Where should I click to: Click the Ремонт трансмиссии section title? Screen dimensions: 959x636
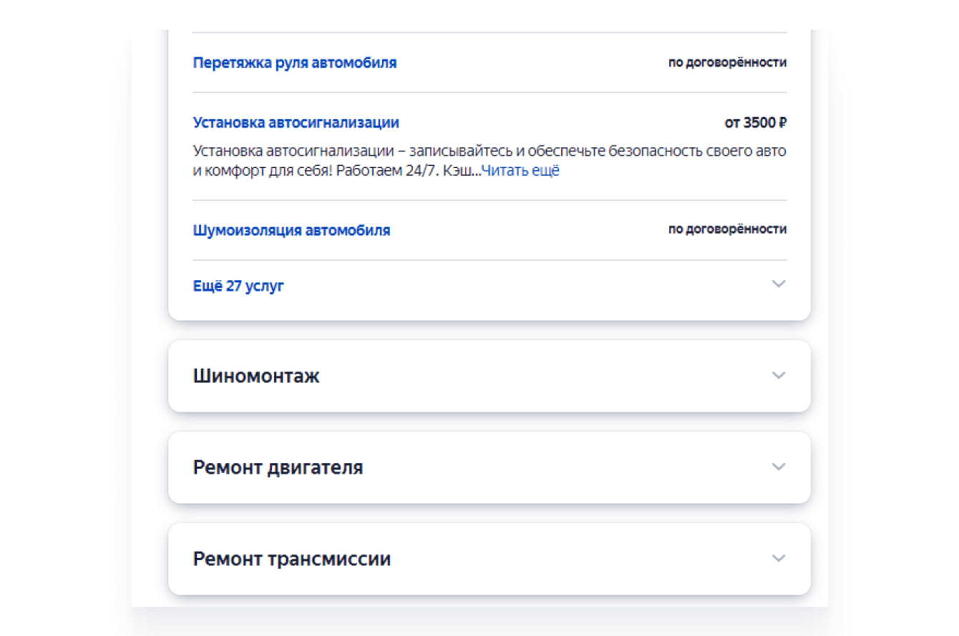pyautogui.click(x=291, y=559)
